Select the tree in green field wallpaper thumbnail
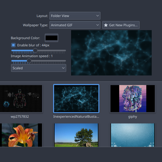Screen dimensions: 162x162 click(76, 135)
